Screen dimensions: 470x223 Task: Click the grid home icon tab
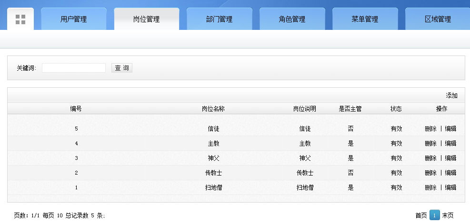click(x=20, y=19)
